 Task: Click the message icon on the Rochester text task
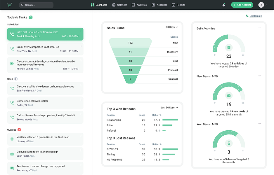coord(11,168)
